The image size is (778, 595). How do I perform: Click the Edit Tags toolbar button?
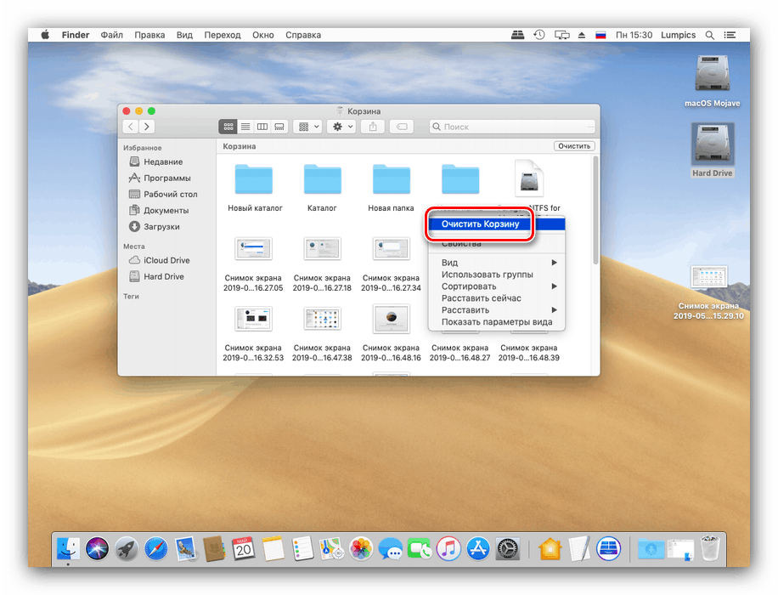pos(402,127)
